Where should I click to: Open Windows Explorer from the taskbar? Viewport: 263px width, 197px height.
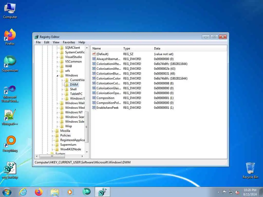pos(55,192)
